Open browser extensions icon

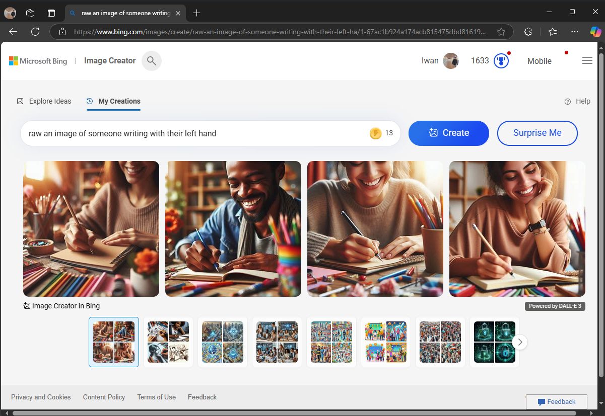point(528,32)
